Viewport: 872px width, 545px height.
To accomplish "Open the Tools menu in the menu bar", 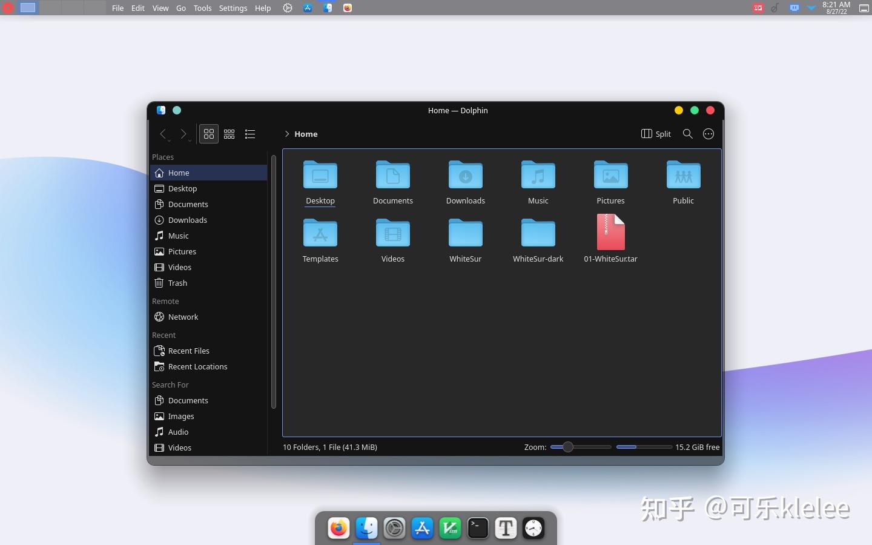I will [x=202, y=8].
